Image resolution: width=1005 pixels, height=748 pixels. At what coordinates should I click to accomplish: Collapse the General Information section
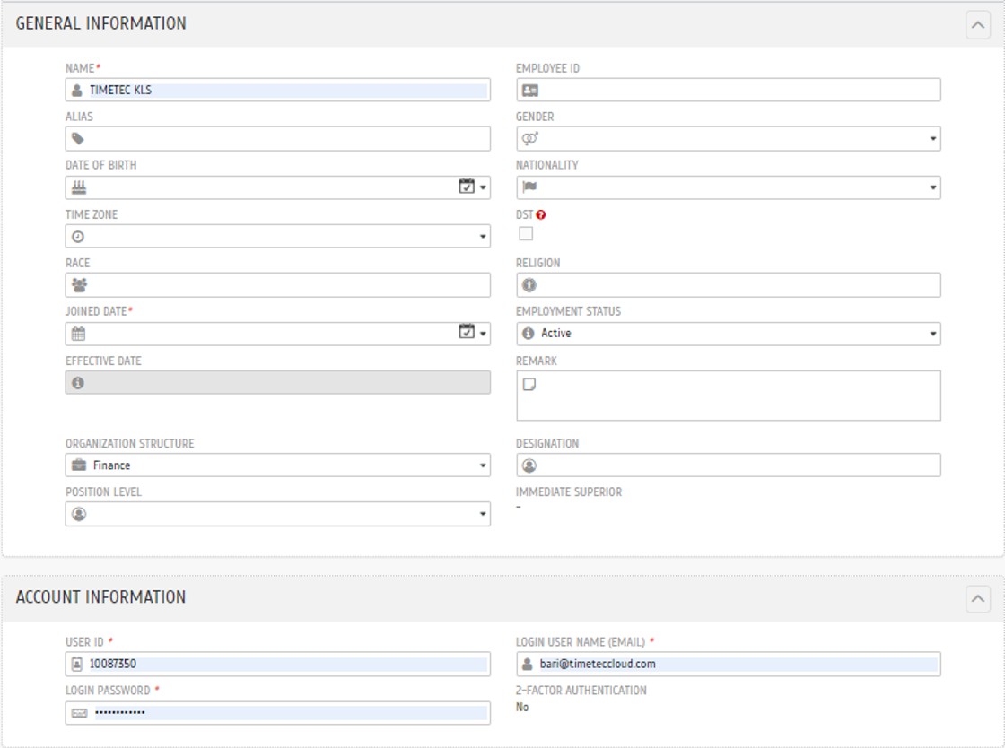(x=977, y=25)
